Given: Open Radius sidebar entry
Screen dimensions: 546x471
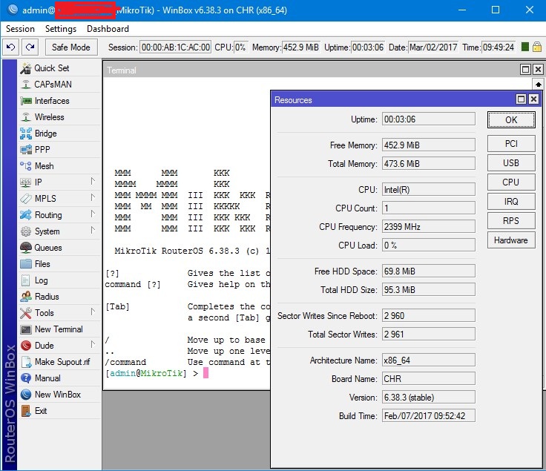Looking at the screenshot, I should [x=59, y=297].
